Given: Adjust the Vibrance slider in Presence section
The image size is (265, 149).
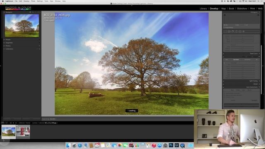Looking at the screenshot, I should [243, 49].
